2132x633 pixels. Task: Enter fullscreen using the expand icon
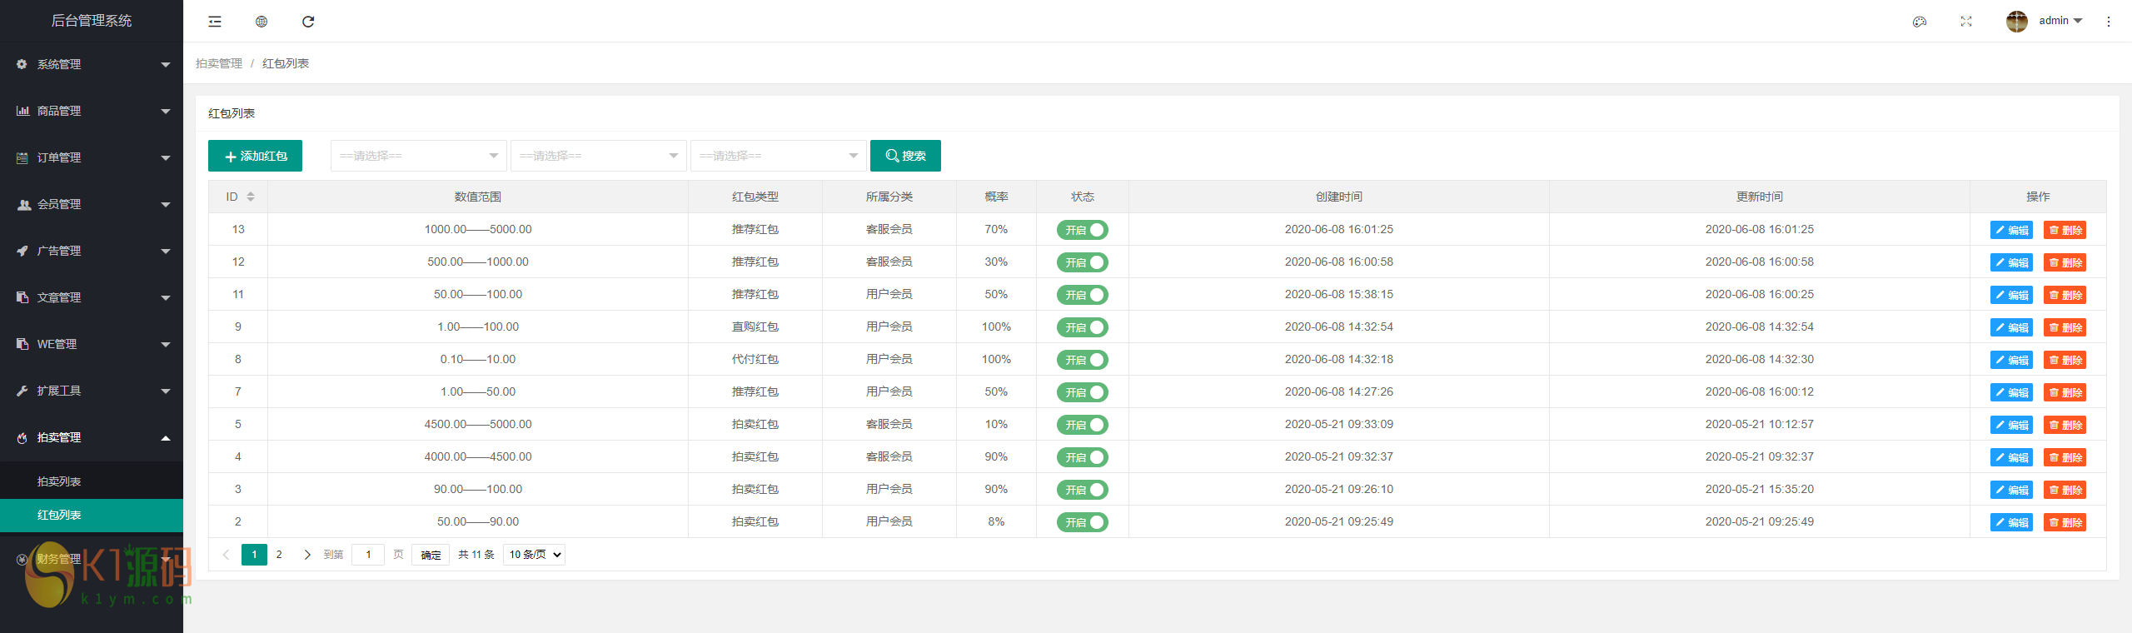pos(1966,22)
